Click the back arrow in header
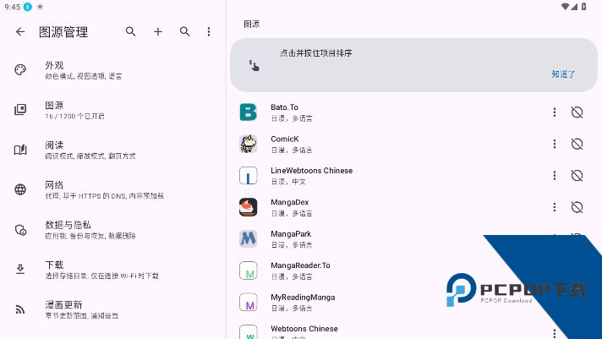 [20, 32]
